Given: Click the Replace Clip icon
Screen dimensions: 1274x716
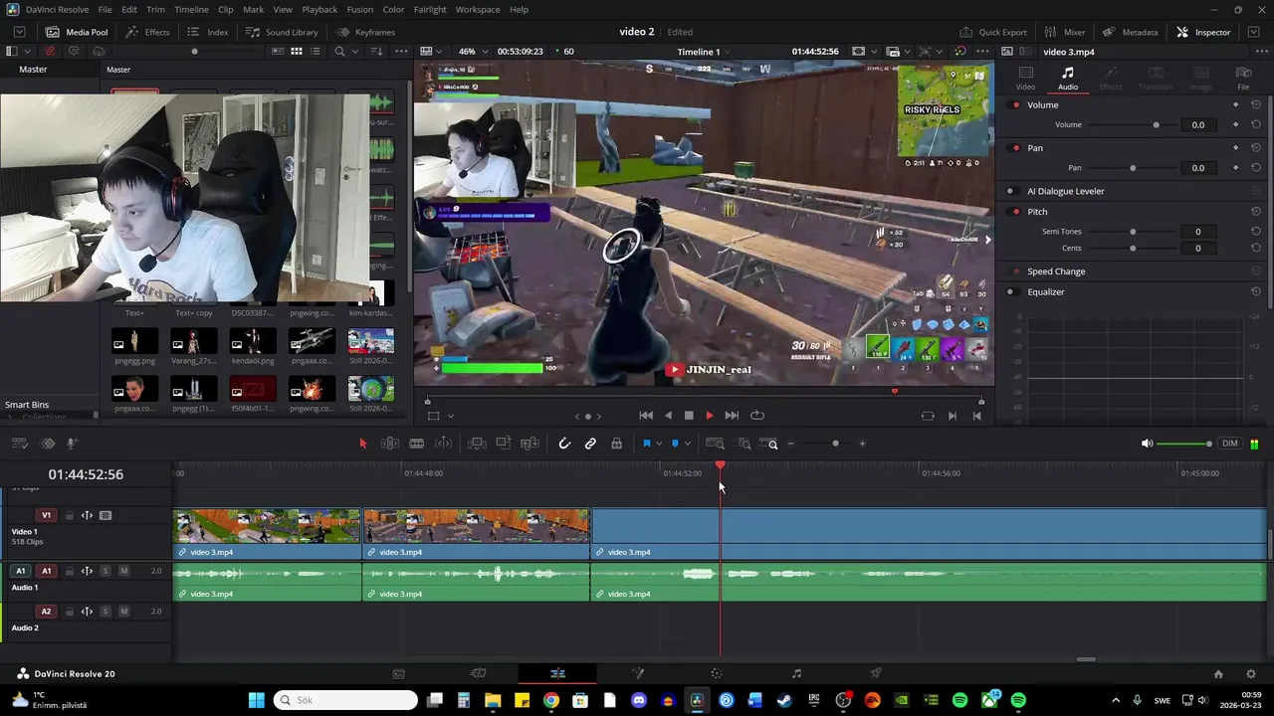Looking at the screenshot, I should click(x=531, y=444).
